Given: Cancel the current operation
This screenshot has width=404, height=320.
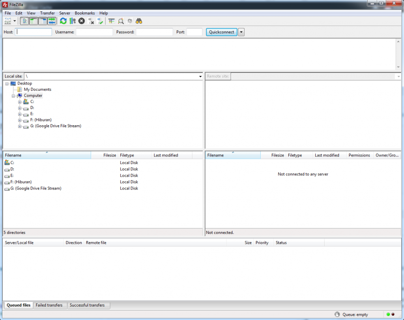Looking at the screenshot, I should [x=82, y=21].
